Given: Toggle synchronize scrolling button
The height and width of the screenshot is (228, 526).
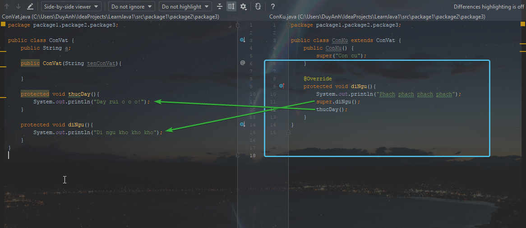Looking at the screenshot, I should coord(231,7).
